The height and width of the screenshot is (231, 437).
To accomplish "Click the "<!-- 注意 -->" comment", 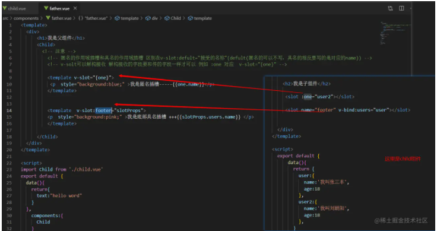I will (59, 51).
